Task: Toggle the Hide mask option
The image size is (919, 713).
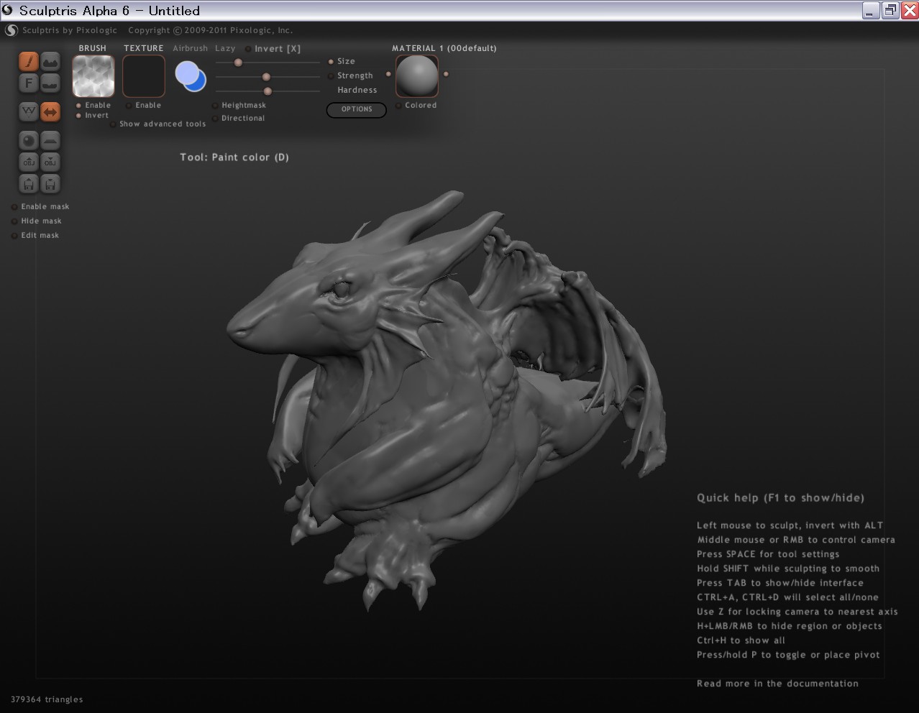Action: click(14, 221)
